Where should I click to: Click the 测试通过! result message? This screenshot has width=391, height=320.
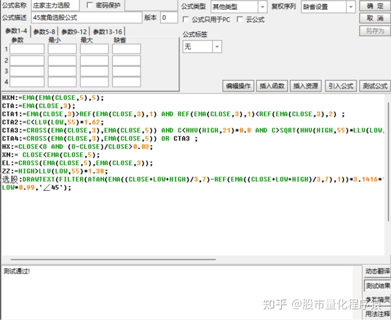(x=17, y=271)
